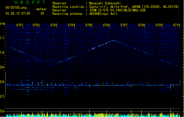Click the bright red echo near 0705
Screen dimensions: 184x117
93,48
